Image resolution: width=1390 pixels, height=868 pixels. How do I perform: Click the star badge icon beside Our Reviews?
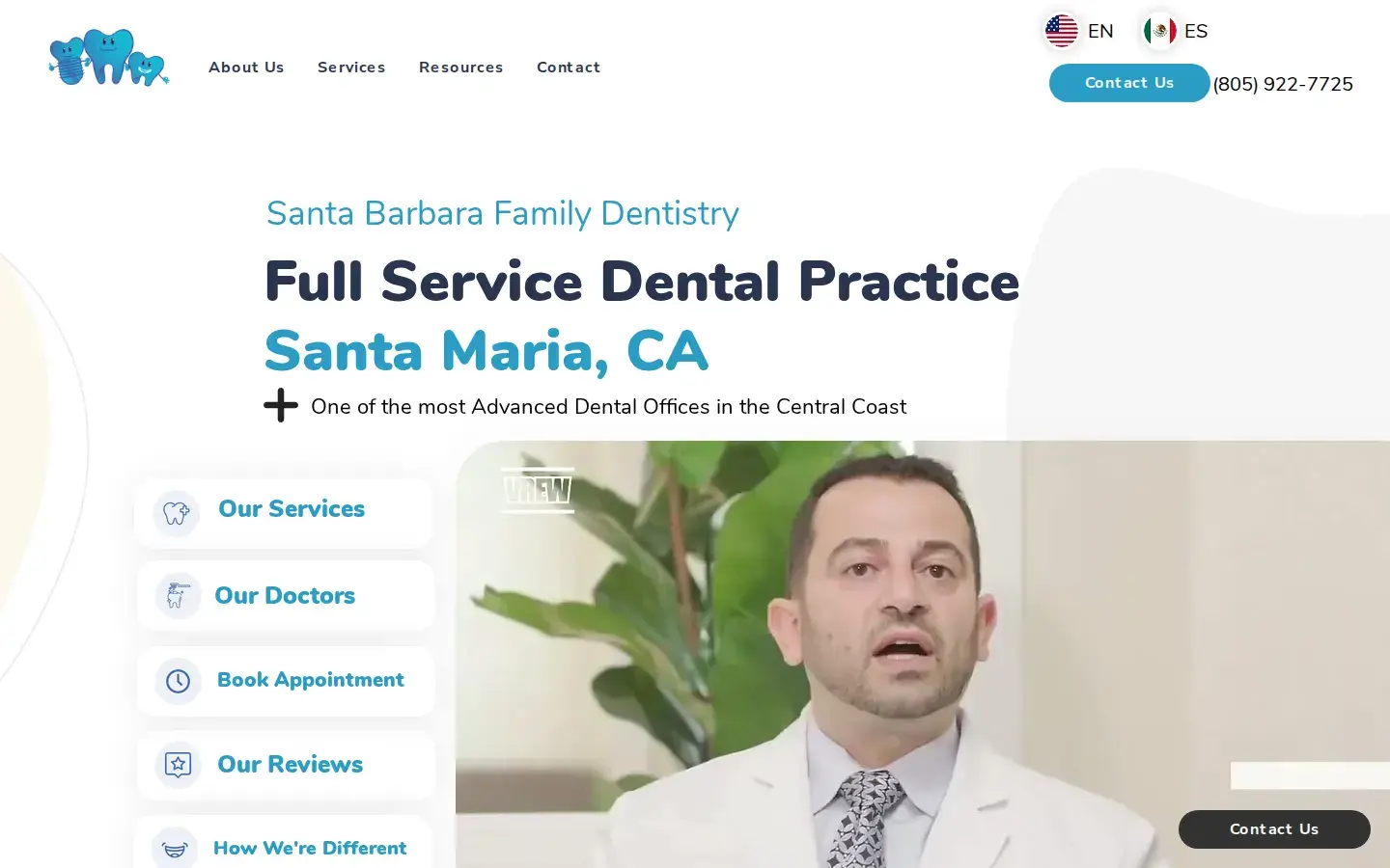[178, 765]
